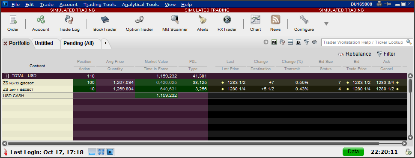This screenshot has width=415, height=158.
Task: Open the Help menu
Action: tap(187, 5)
